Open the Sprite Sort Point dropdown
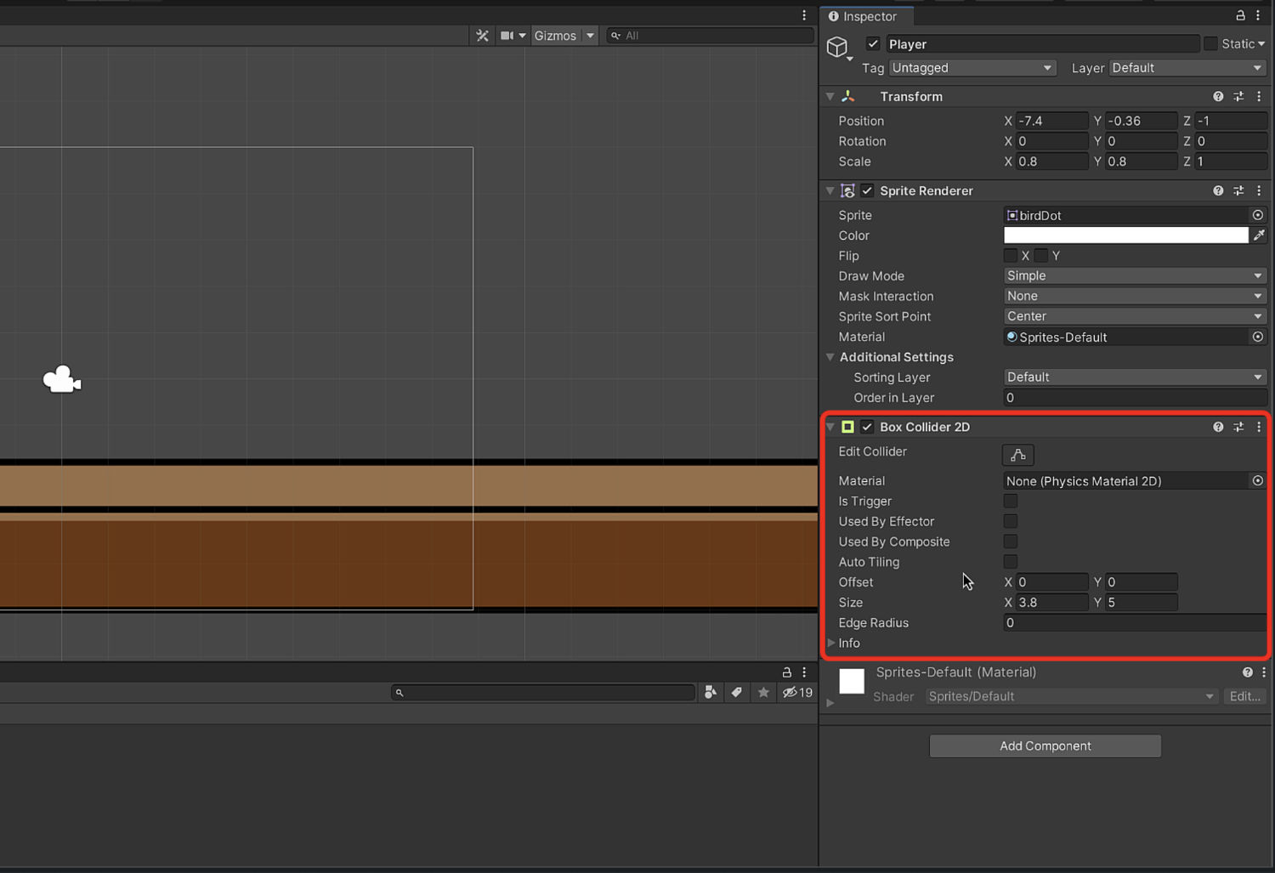This screenshot has width=1275, height=873. [1135, 316]
